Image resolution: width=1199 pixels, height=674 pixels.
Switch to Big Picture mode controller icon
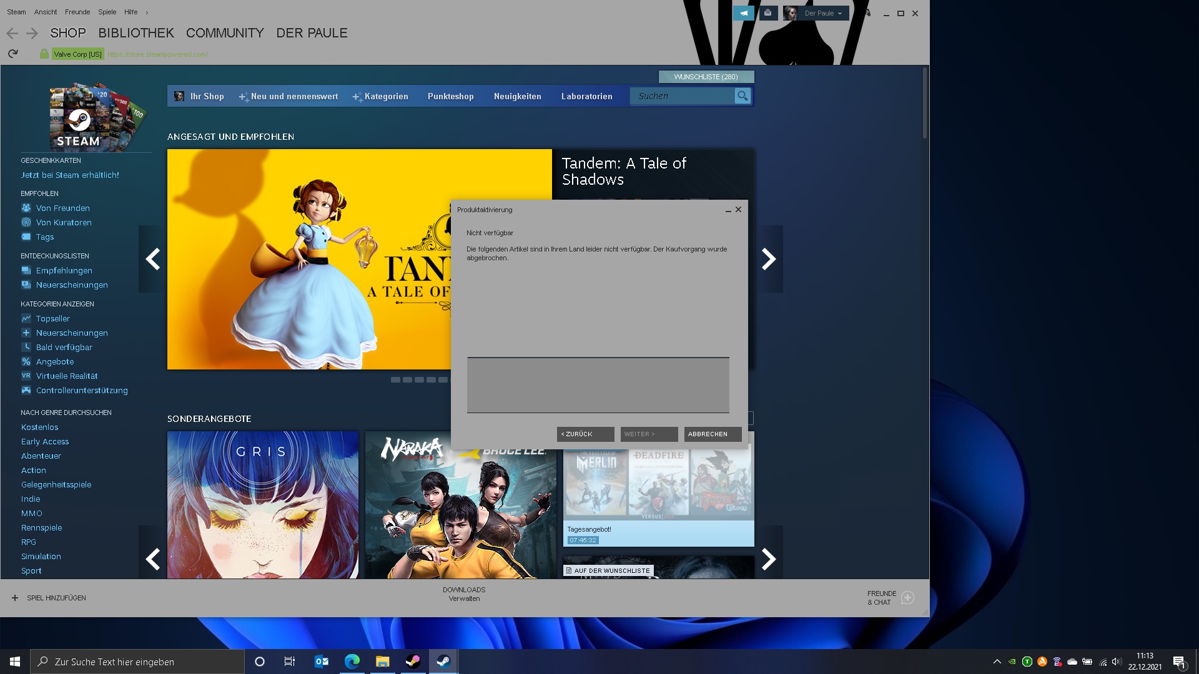coord(867,13)
